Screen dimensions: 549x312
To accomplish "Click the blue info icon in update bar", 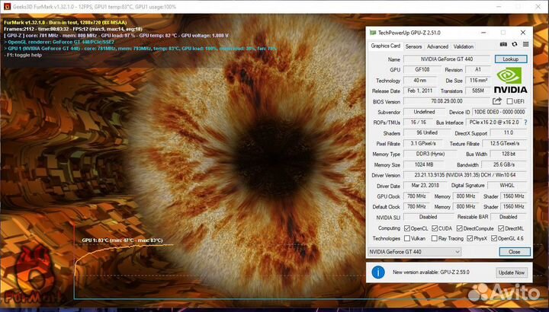I will tap(377, 272).
